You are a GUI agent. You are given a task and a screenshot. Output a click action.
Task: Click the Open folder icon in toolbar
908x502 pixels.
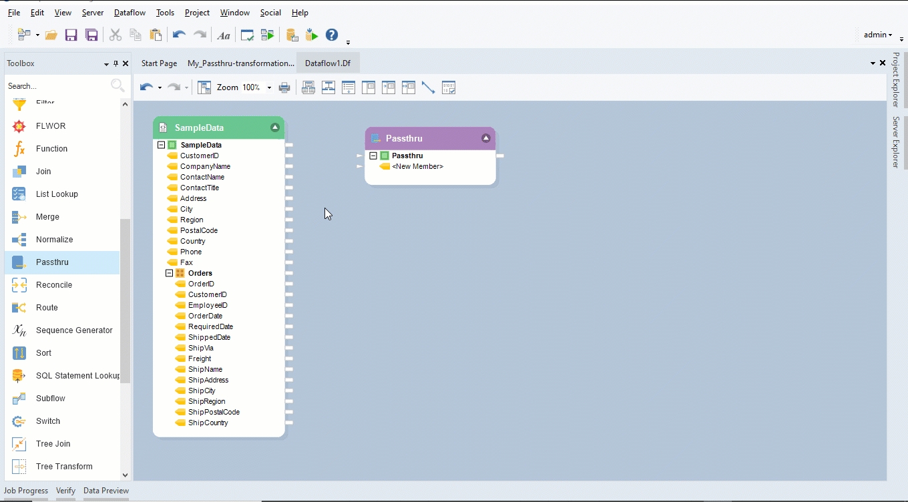point(51,35)
